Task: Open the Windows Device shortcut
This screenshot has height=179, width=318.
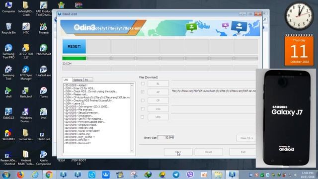Action: point(26,115)
